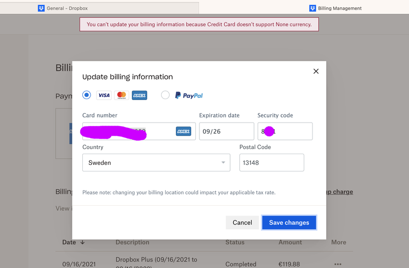
Task: Click Dropbox icon on General tab
Action: (41, 8)
